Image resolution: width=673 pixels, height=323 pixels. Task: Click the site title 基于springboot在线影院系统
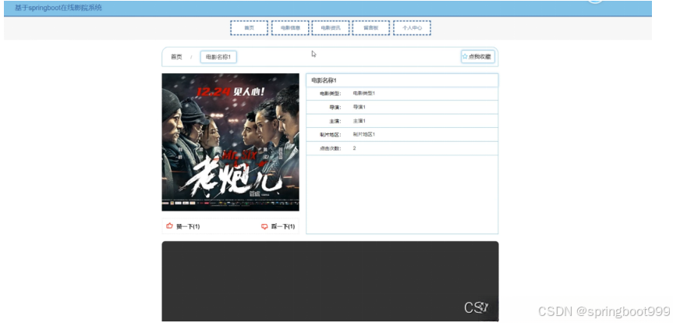click(x=58, y=8)
